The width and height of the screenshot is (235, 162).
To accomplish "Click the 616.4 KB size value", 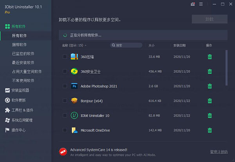I will pos(155,101).
